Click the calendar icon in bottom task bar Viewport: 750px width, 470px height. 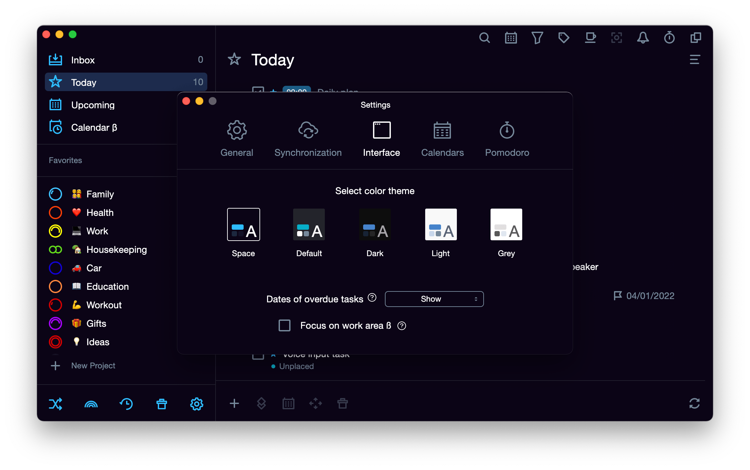click(289, 403)
